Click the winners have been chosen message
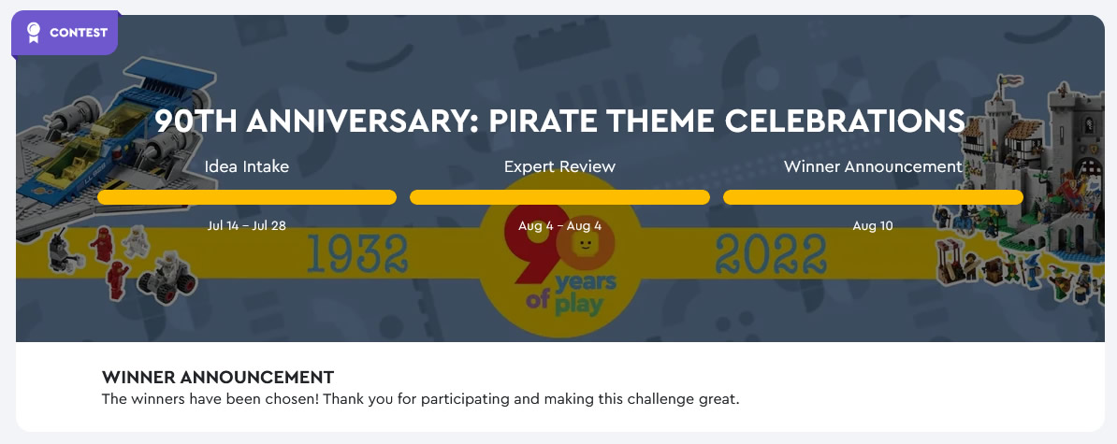The height and width of the screenshot is (444, 1117). [421, 398]
